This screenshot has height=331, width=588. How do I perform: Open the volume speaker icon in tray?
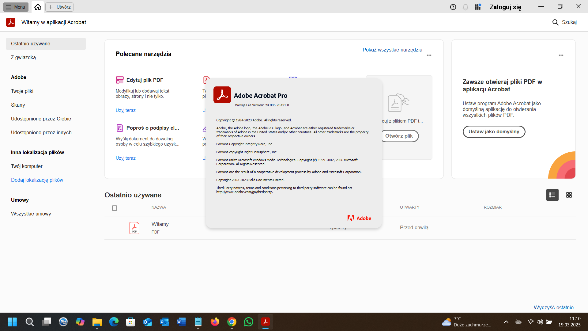pyautogui.click(x=540, y=322)
